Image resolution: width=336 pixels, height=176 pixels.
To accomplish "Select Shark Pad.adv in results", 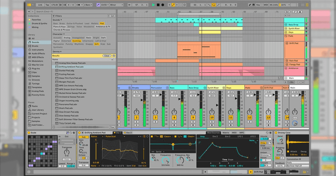I will coord(84,108).
